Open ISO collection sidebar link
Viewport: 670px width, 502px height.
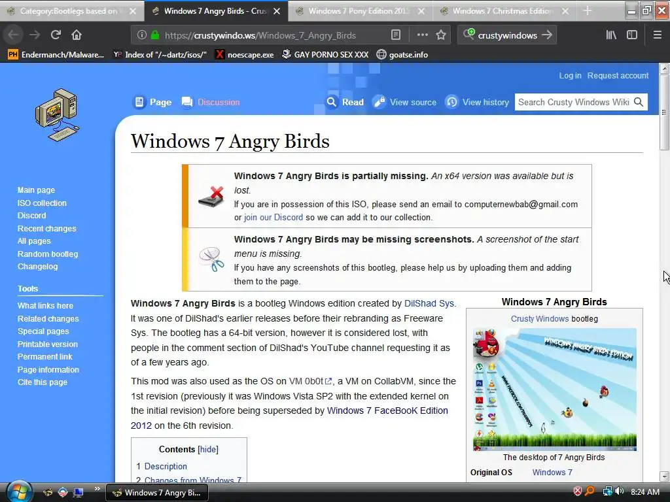[42, 203]
